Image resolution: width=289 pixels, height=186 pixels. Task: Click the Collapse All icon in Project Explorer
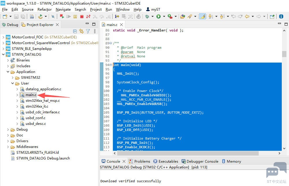(x=75, y=31)
